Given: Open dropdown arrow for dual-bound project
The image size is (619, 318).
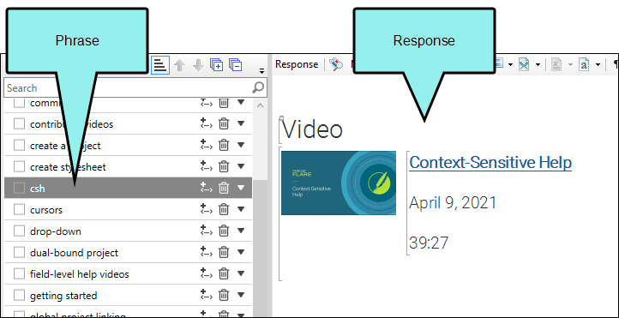Looking at the screenshot, I should pyautogui.click(x=241, y=252).
